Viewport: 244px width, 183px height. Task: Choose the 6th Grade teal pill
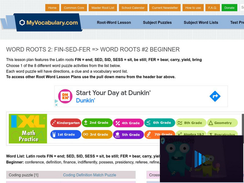(x=159, y=123)
